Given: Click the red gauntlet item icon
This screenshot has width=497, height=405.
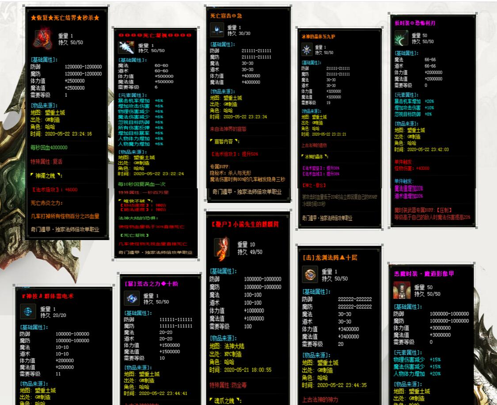Looking at the screenshot, I should pos(43,39).
